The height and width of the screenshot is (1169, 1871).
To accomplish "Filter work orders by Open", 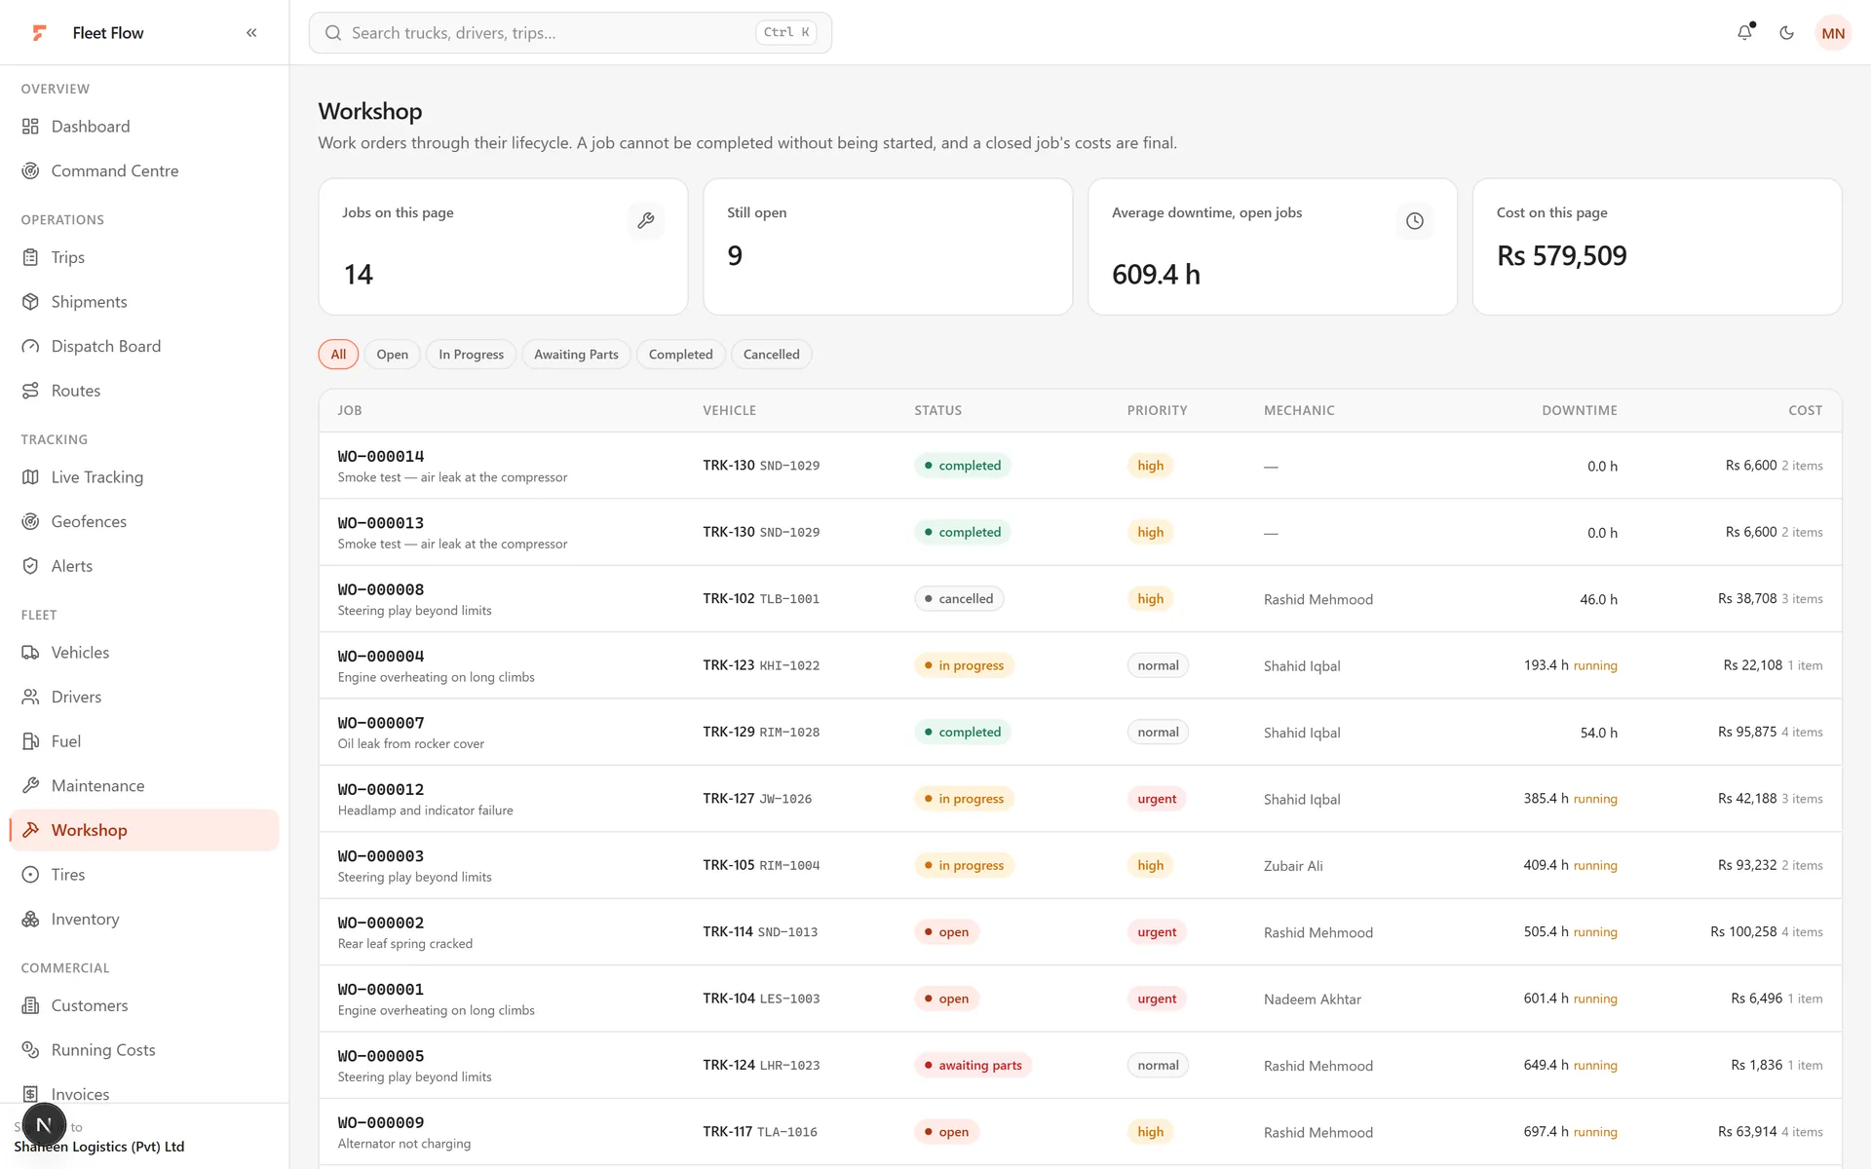I will [393, 355].
